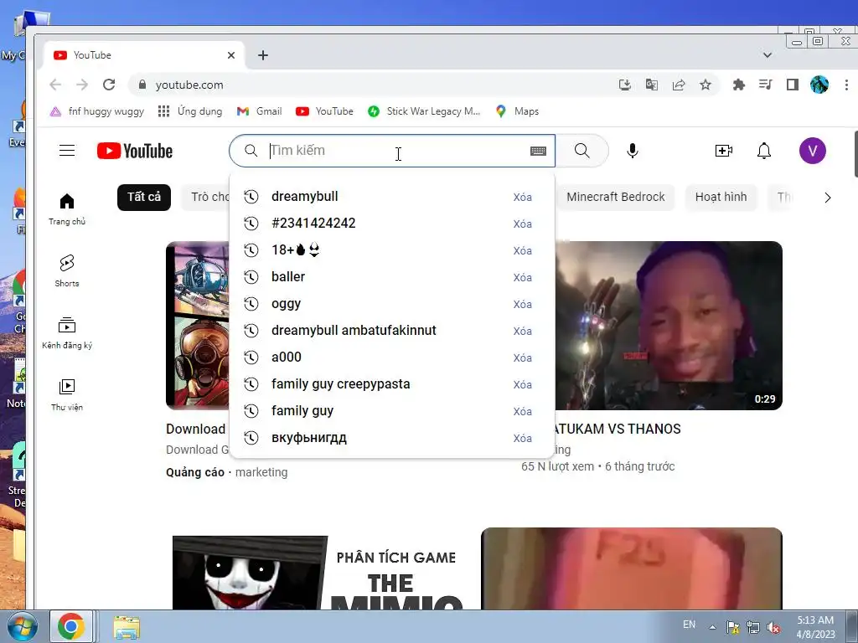Select suggestion family guy creepypasta
858x643 pixels.
[x=392, y=384]
